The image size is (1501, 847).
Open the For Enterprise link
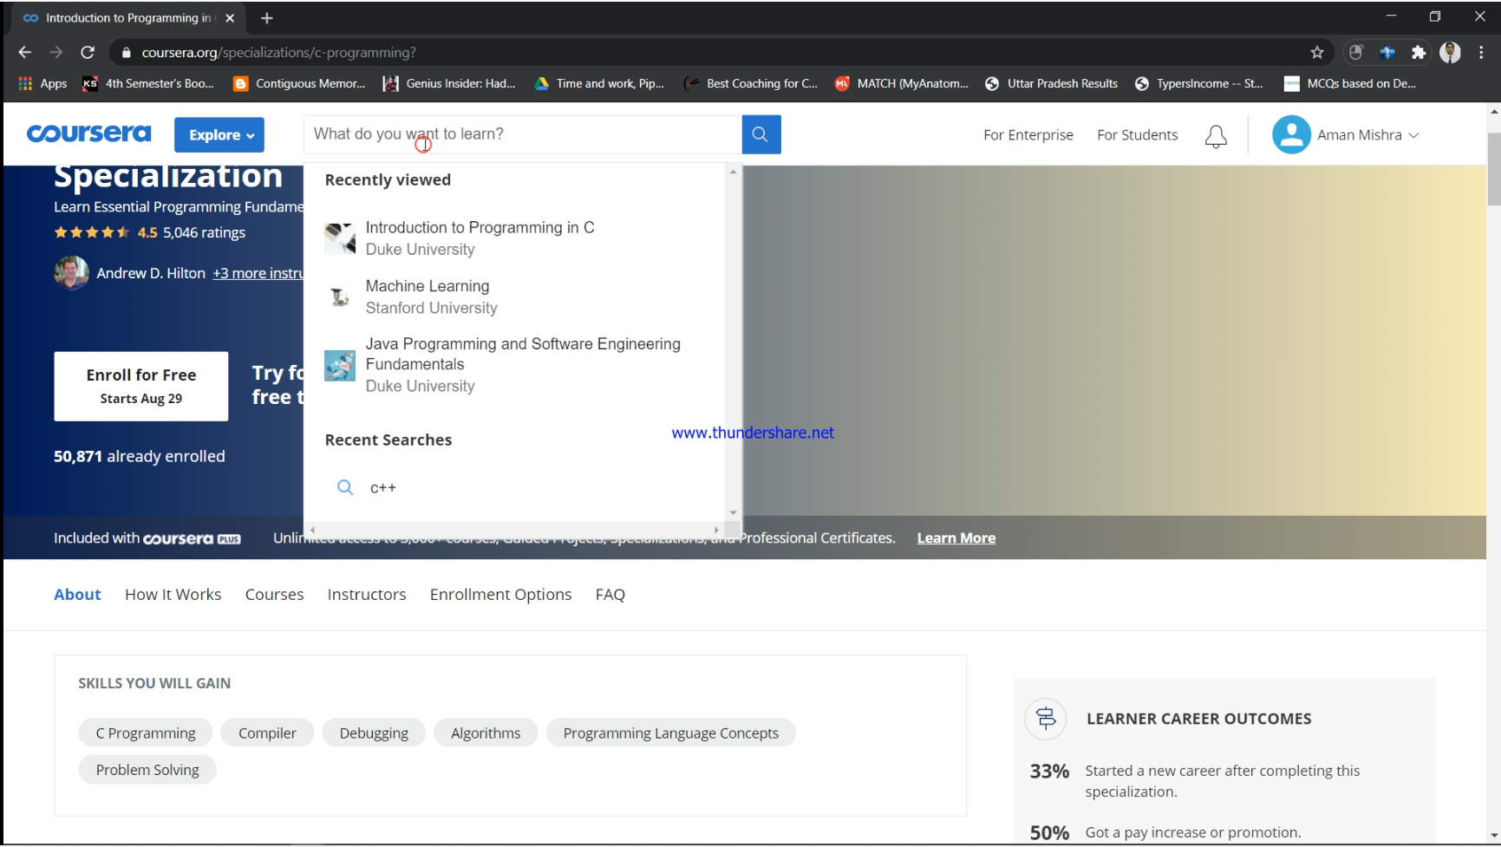coord(1028,135)
